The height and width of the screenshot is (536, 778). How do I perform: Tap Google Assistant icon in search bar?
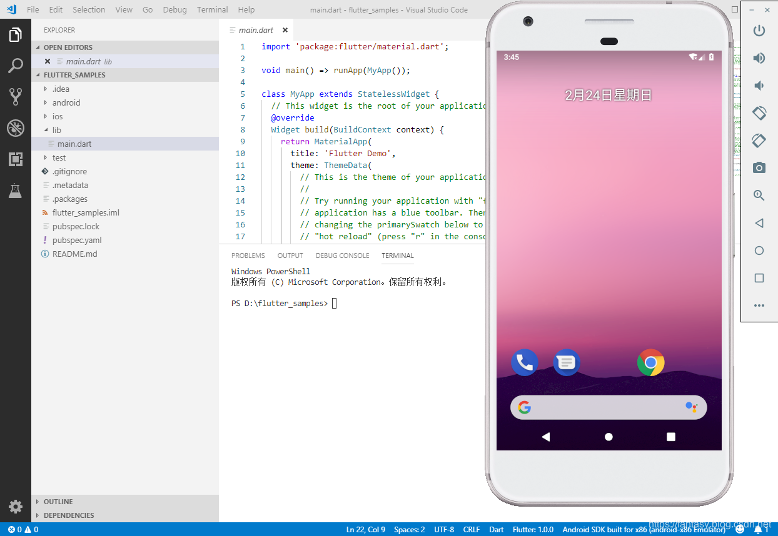[691, 407]
